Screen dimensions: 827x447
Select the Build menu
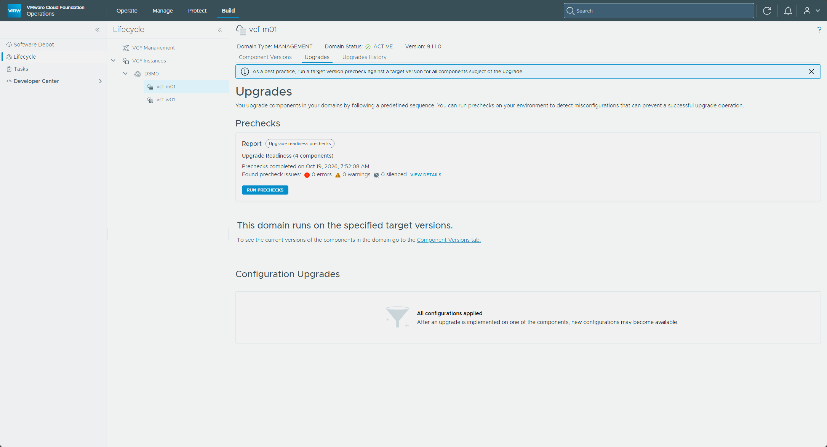(228, 11)
